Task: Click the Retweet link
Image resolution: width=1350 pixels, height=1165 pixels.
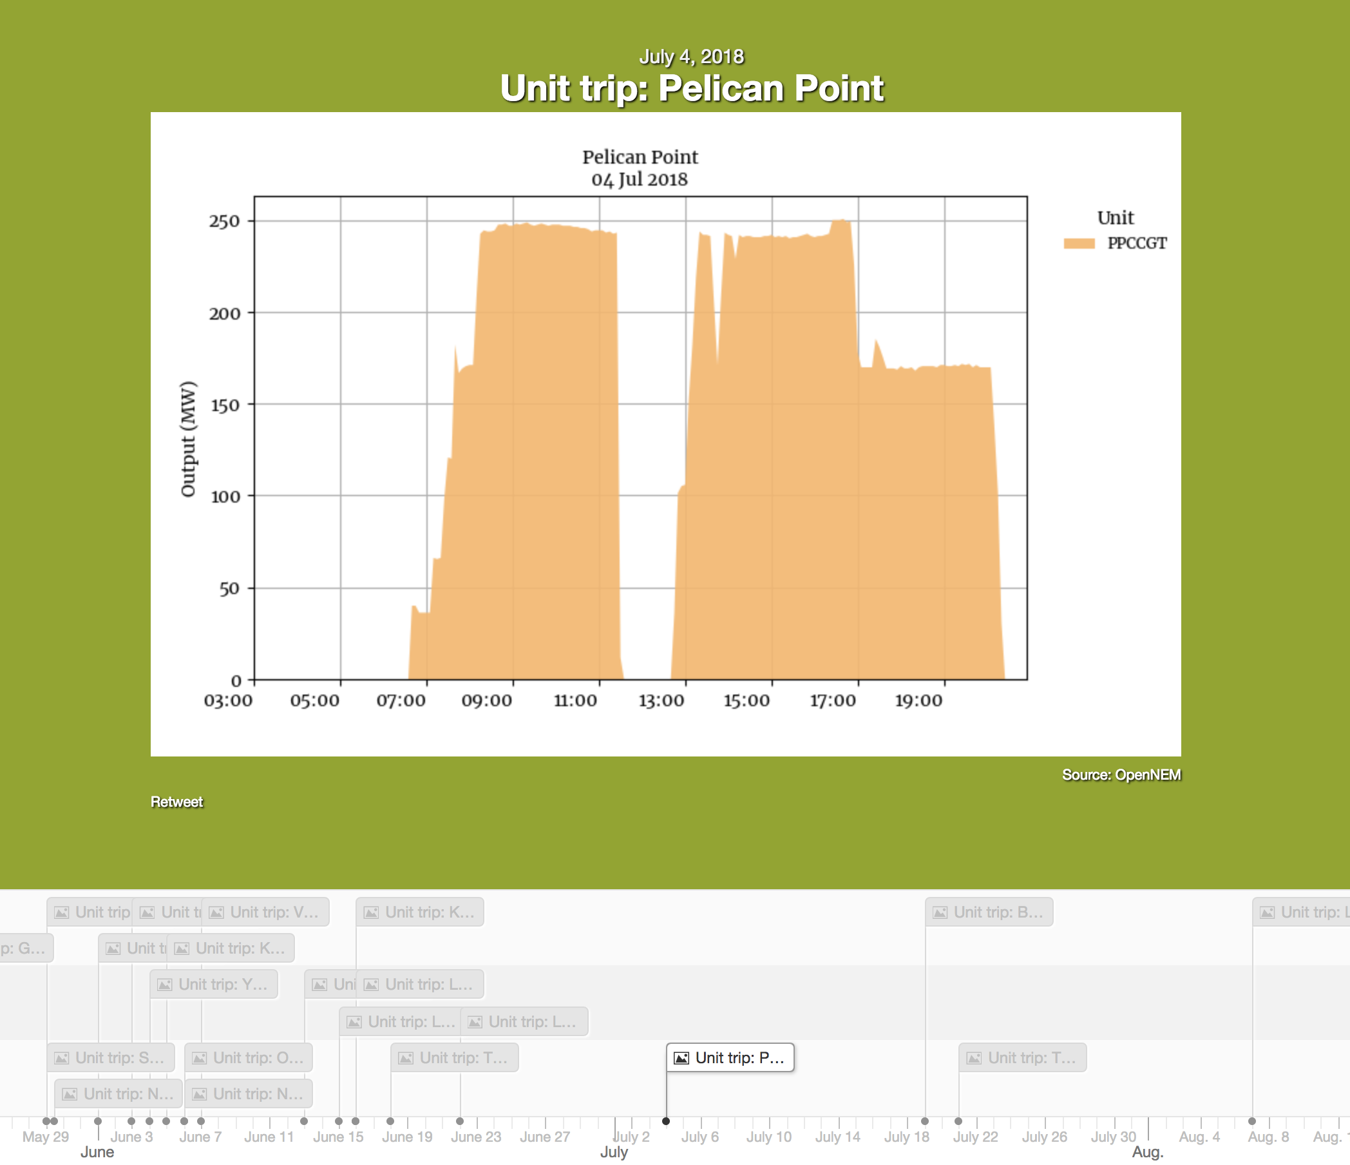Action: [176, 802]
